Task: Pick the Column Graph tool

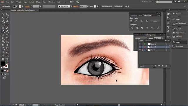Action: click(7, 52)
